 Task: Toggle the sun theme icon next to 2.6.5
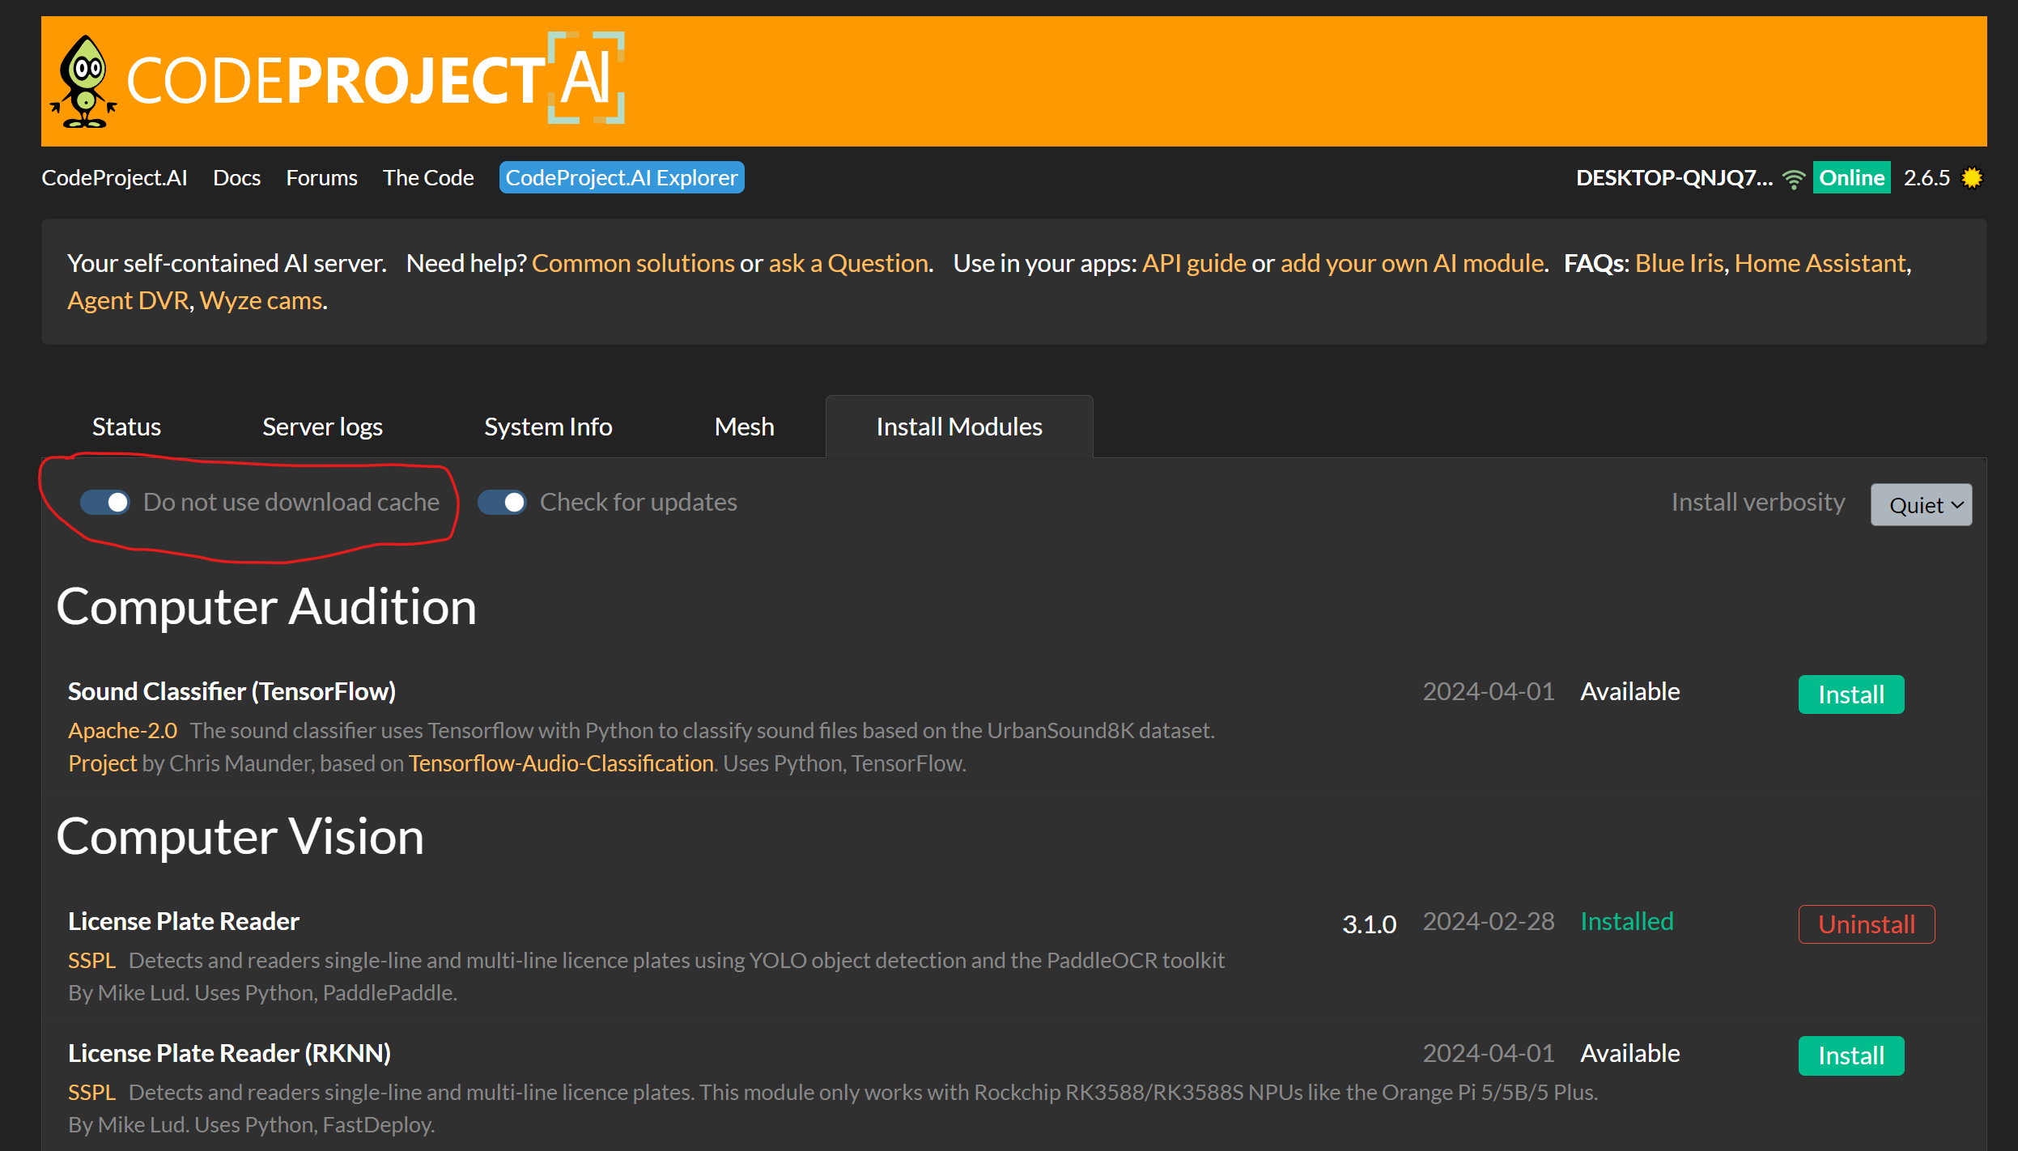[x=1972, y=177]
